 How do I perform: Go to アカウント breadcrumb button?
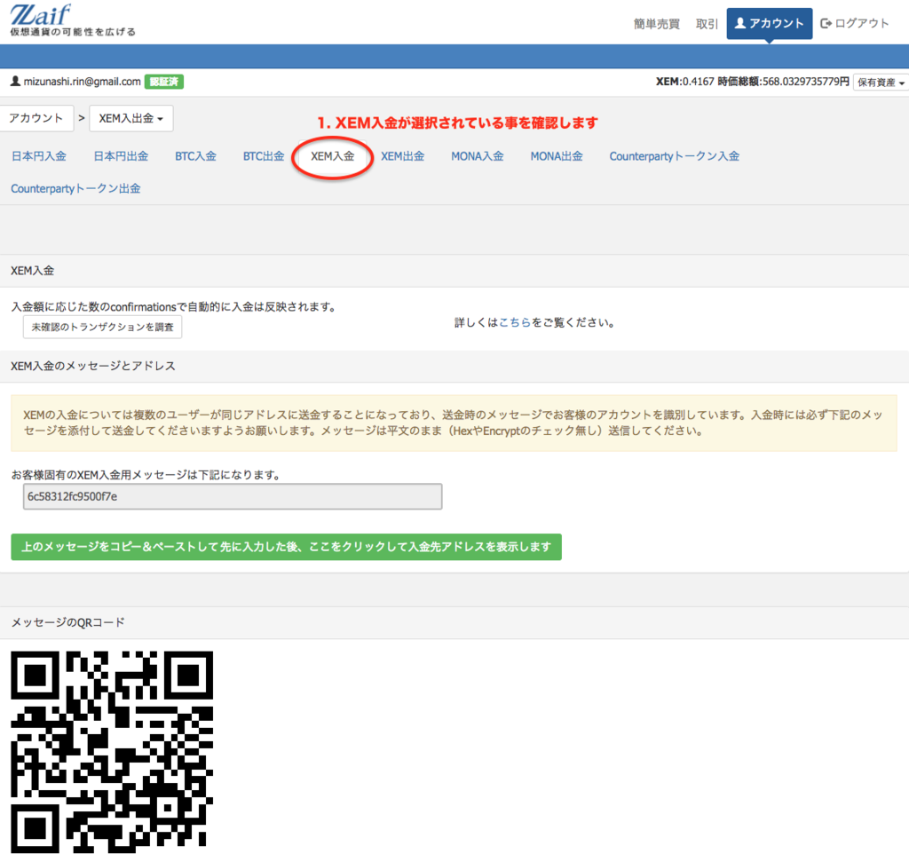coord(36,118)
